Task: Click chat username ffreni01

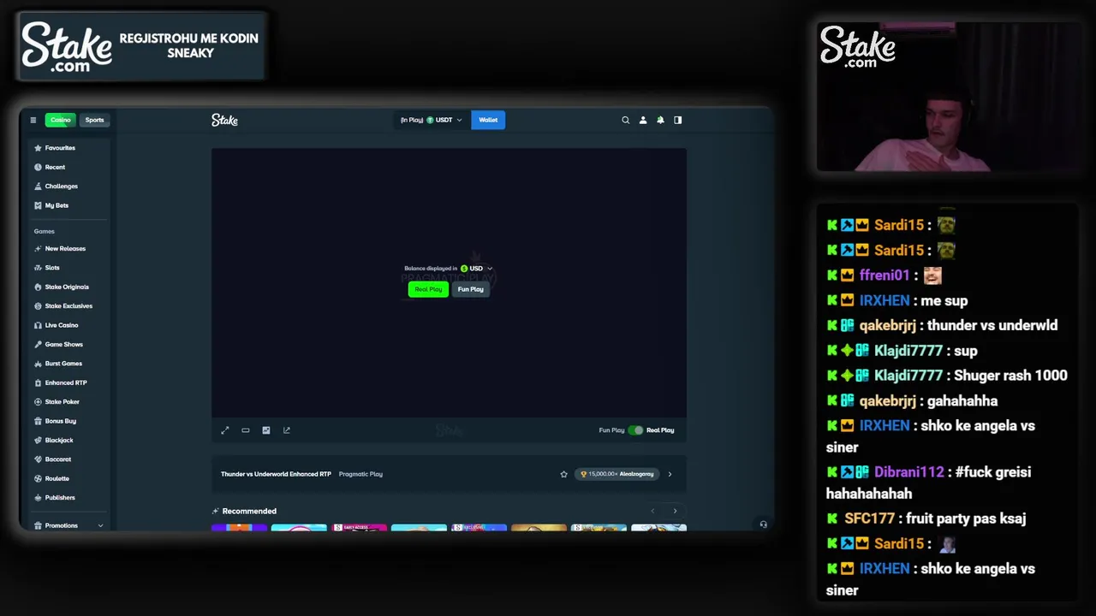Action: 885,275
